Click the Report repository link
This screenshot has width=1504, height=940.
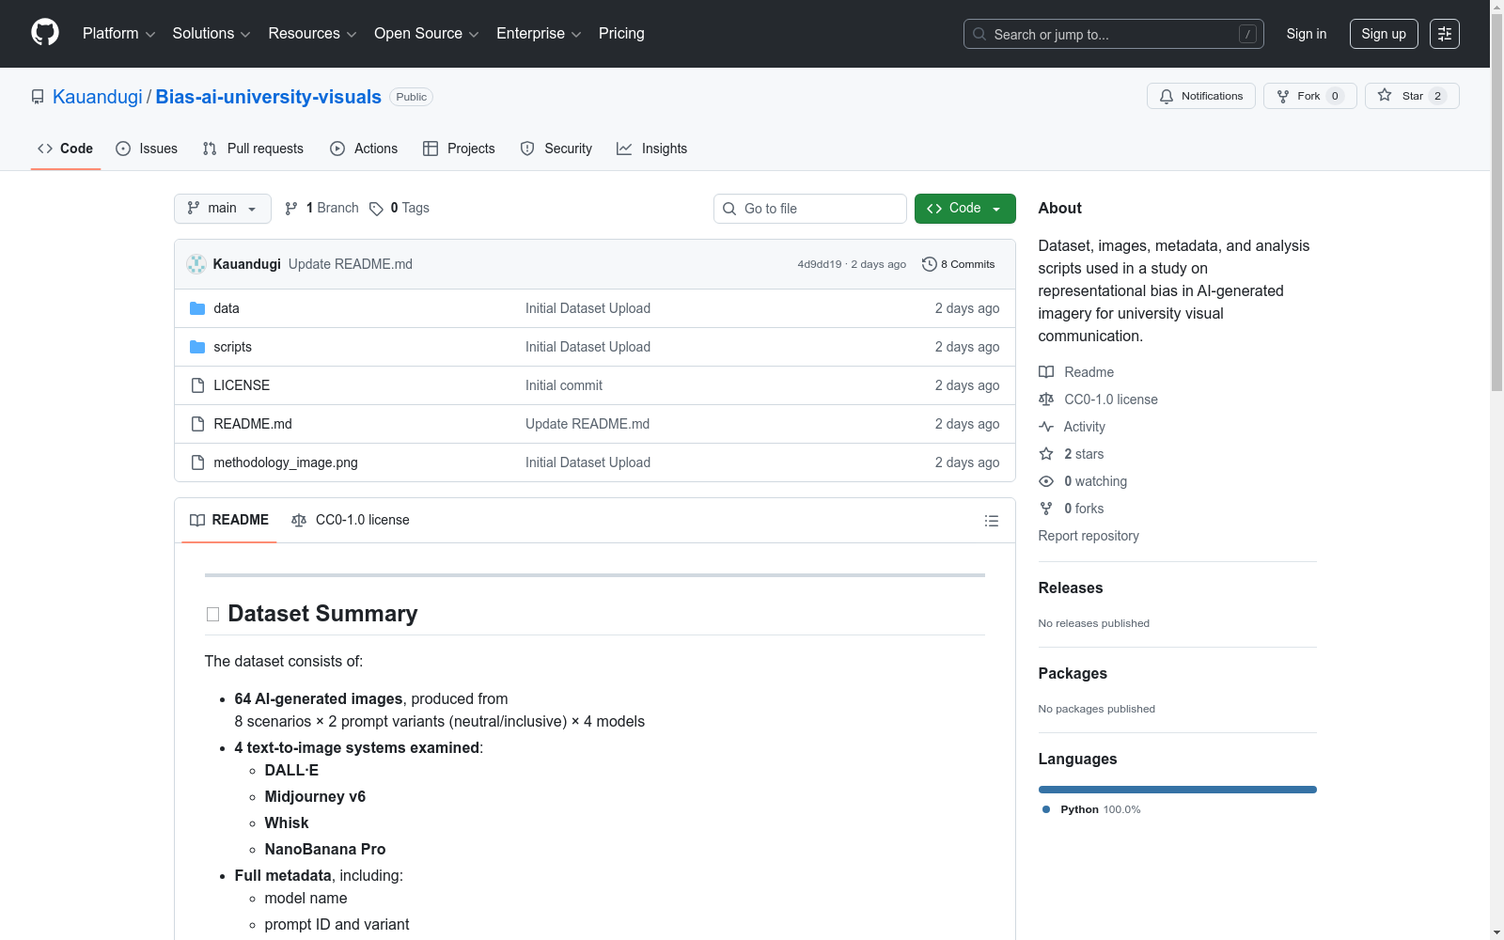1089,536
